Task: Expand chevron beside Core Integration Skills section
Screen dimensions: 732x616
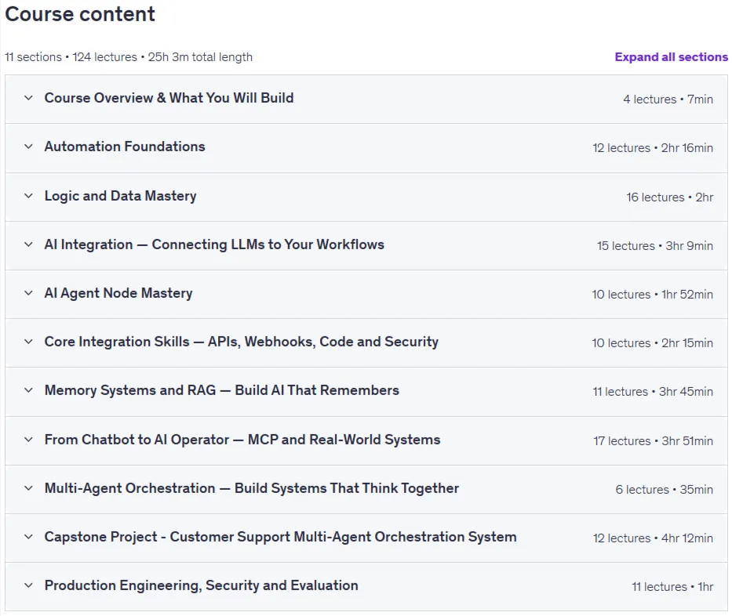Action: 28,342
